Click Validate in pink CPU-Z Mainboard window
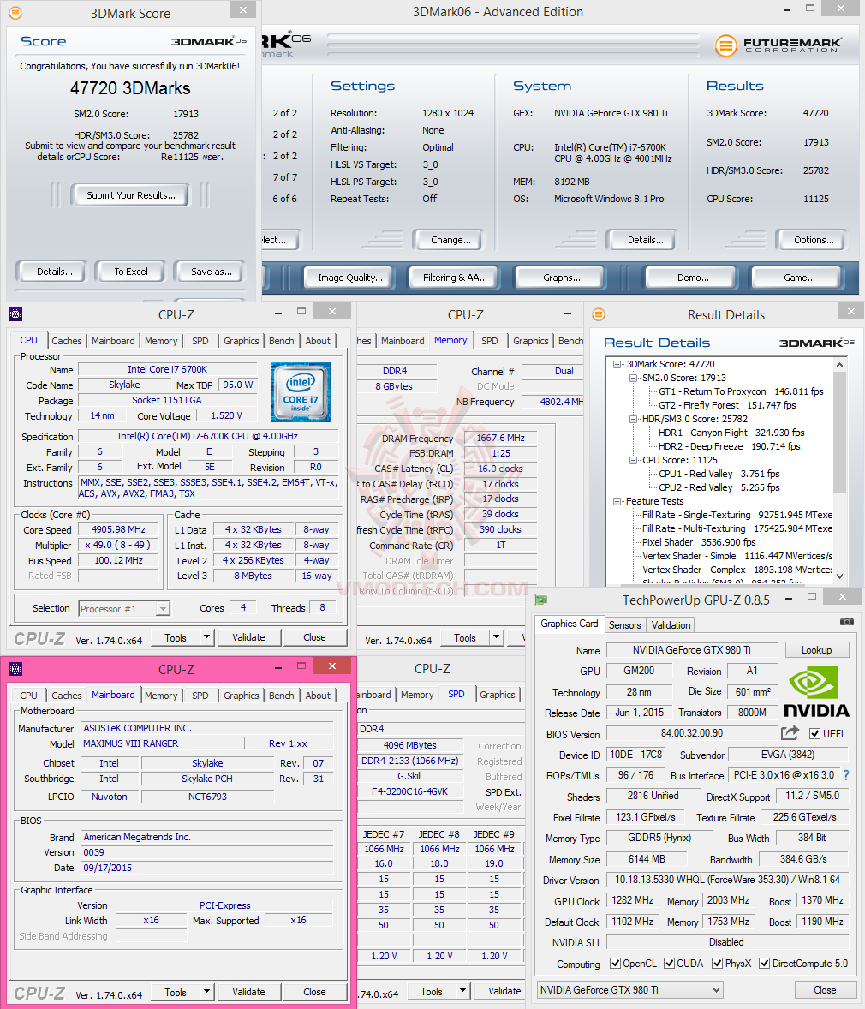This screenshot has width=865, height=1009. (x=248, y=992)
